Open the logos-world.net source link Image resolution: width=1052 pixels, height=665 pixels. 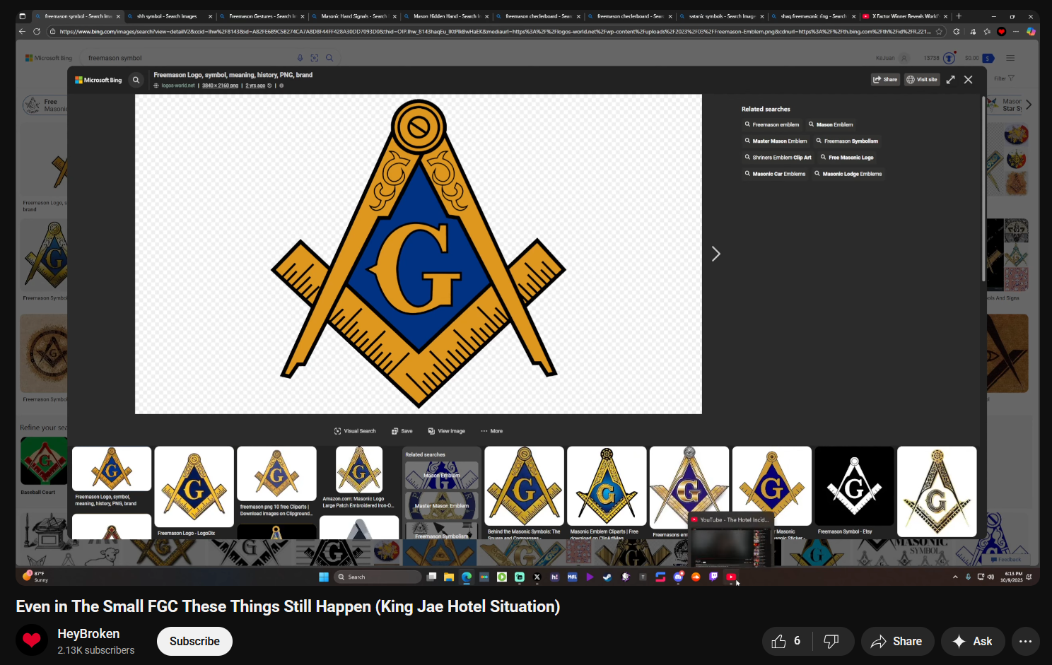tap(178, 86)
